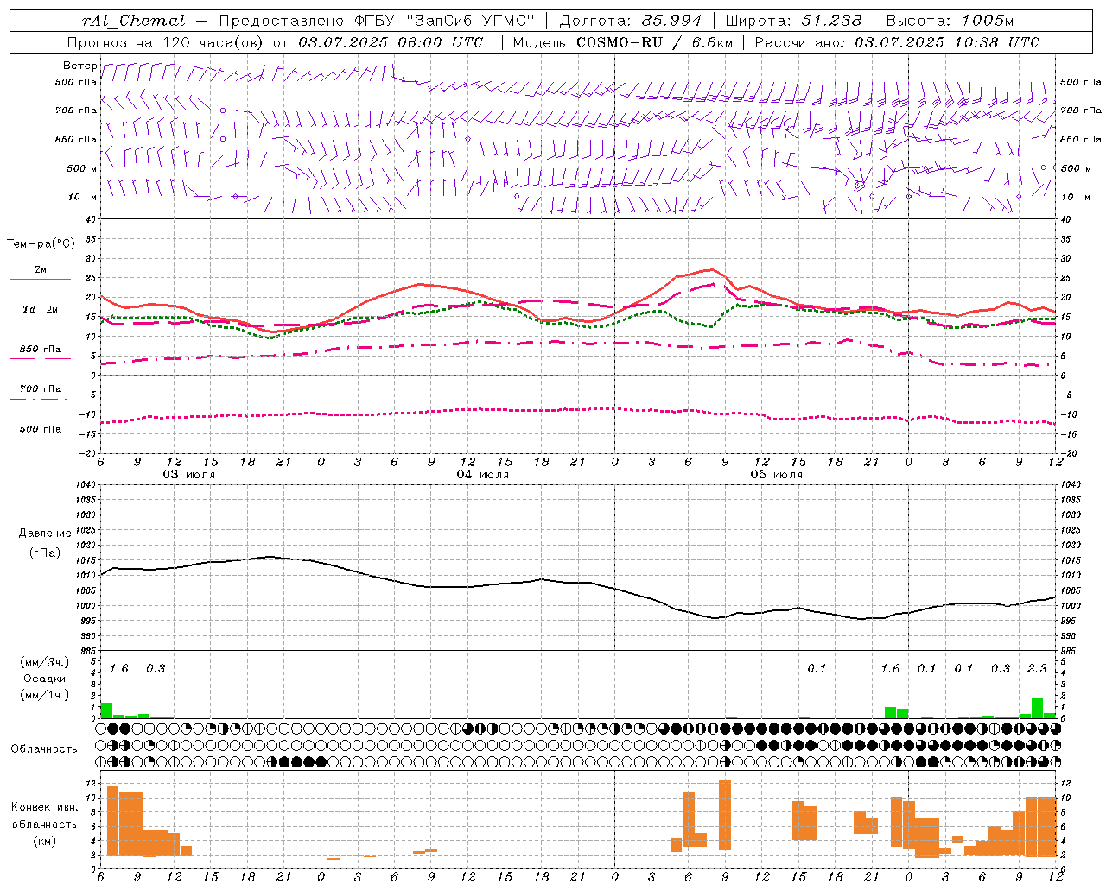This screenshot has height=884, width=1106.
Task: Click the Давление pressure label
Action: click(45, 534)
